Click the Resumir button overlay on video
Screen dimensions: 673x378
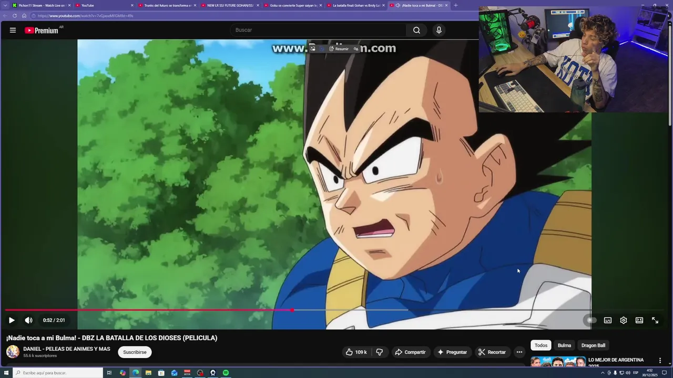(339, 49)
